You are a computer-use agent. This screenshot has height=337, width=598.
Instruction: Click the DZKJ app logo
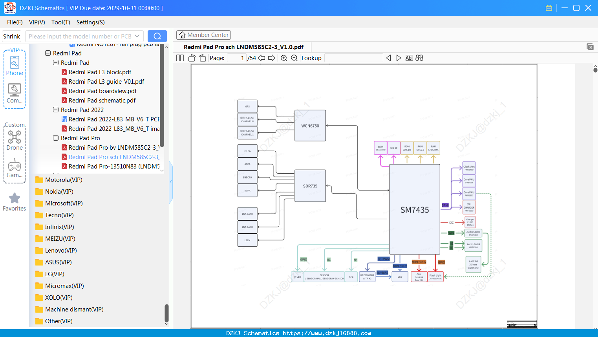click(9, 8)
